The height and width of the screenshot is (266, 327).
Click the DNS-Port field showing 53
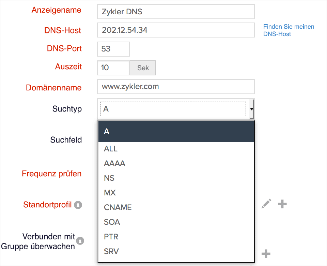(113, 49)
